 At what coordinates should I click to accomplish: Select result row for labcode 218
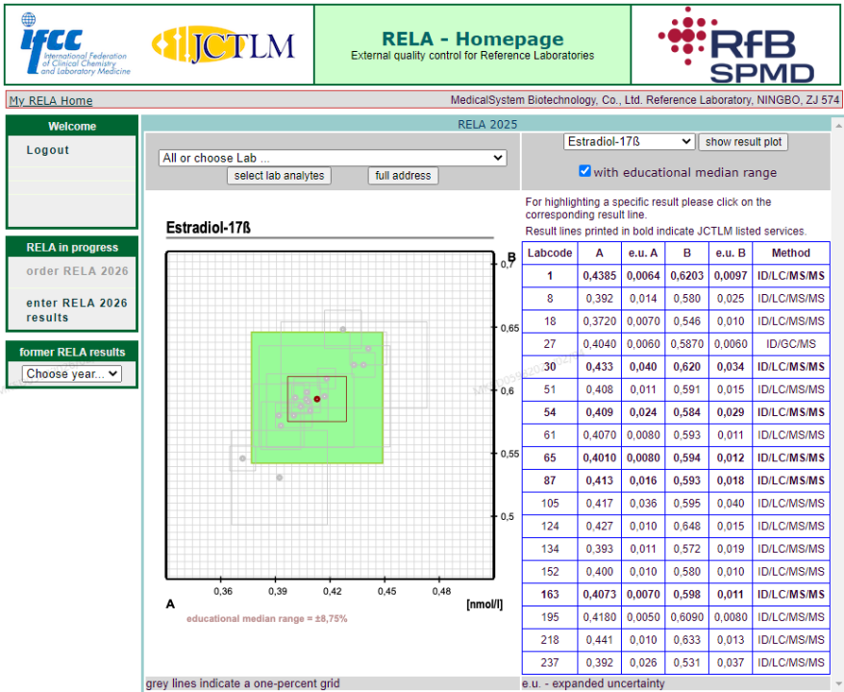(676, 640)
